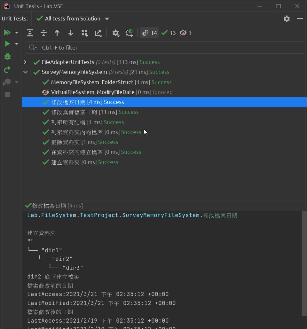This screenshot has height=329, width=307.
Task: Collapse the SurveyMemoryFileSystem node
Action: click(x=25, y=72)
